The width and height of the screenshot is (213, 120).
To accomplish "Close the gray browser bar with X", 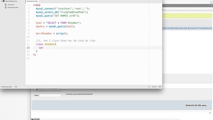I will pyautogui.click(x=212, y=6).
